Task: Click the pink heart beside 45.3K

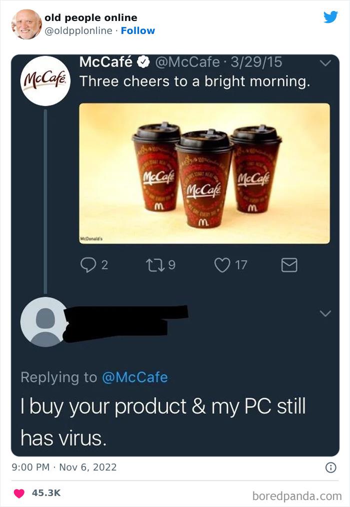Action: click(19, 493)
